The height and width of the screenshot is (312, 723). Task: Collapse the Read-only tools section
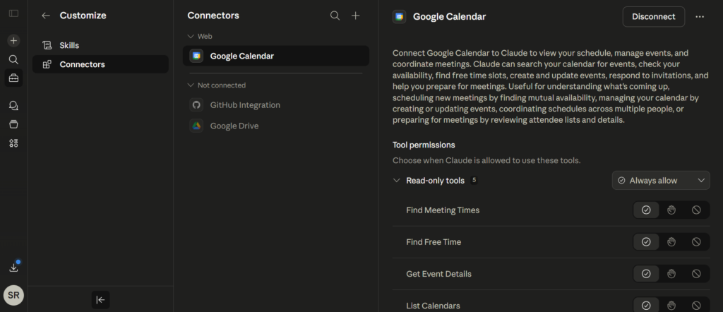pyautogui.click(x=397, y=181)
